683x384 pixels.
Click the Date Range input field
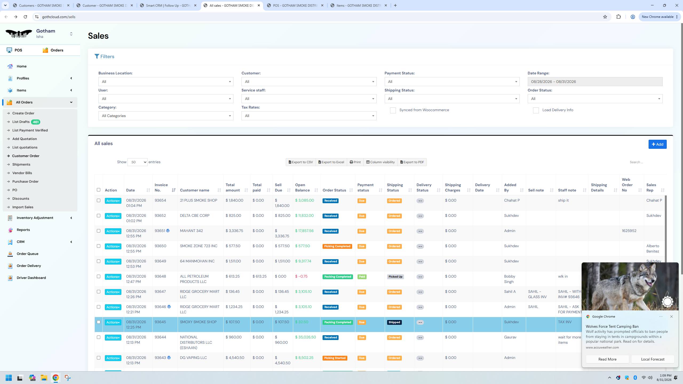(x=595, y=82)
